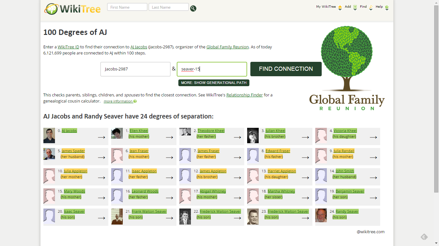Click the Jacobs-2987 ID input field
439x246 pixels.
pos(135,69)
